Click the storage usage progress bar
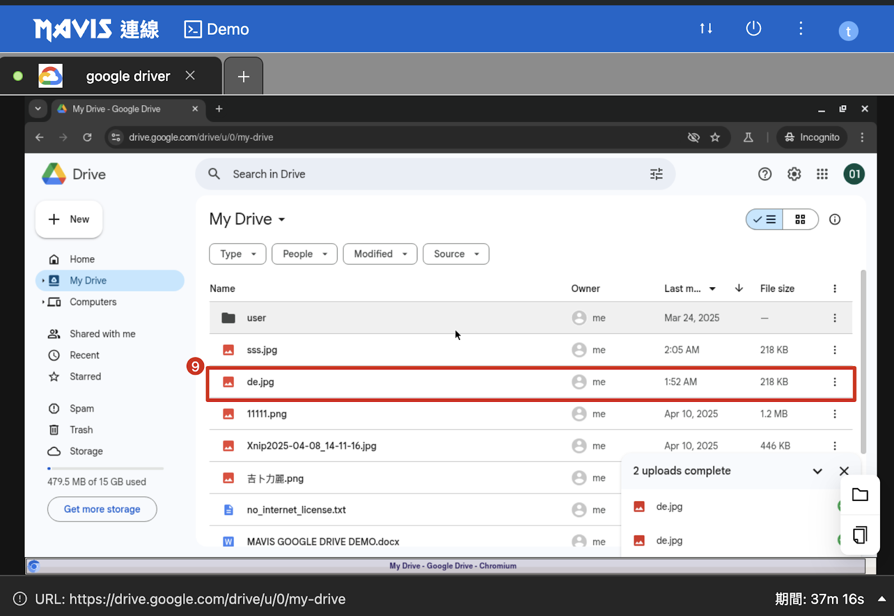Image resolution: width=894 pixels, height=616 pixels. tap(106, 468)
